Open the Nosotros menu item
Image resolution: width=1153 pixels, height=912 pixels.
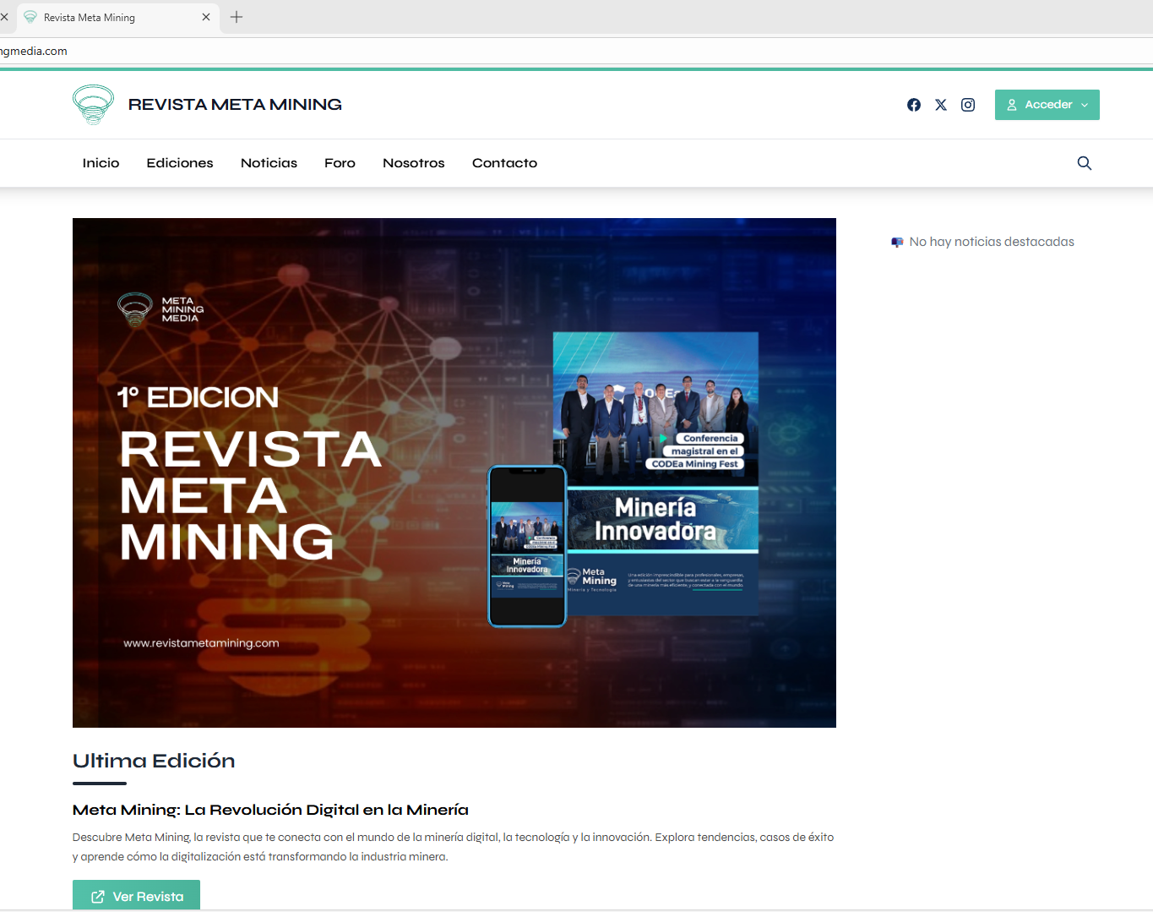coord(414,163)
